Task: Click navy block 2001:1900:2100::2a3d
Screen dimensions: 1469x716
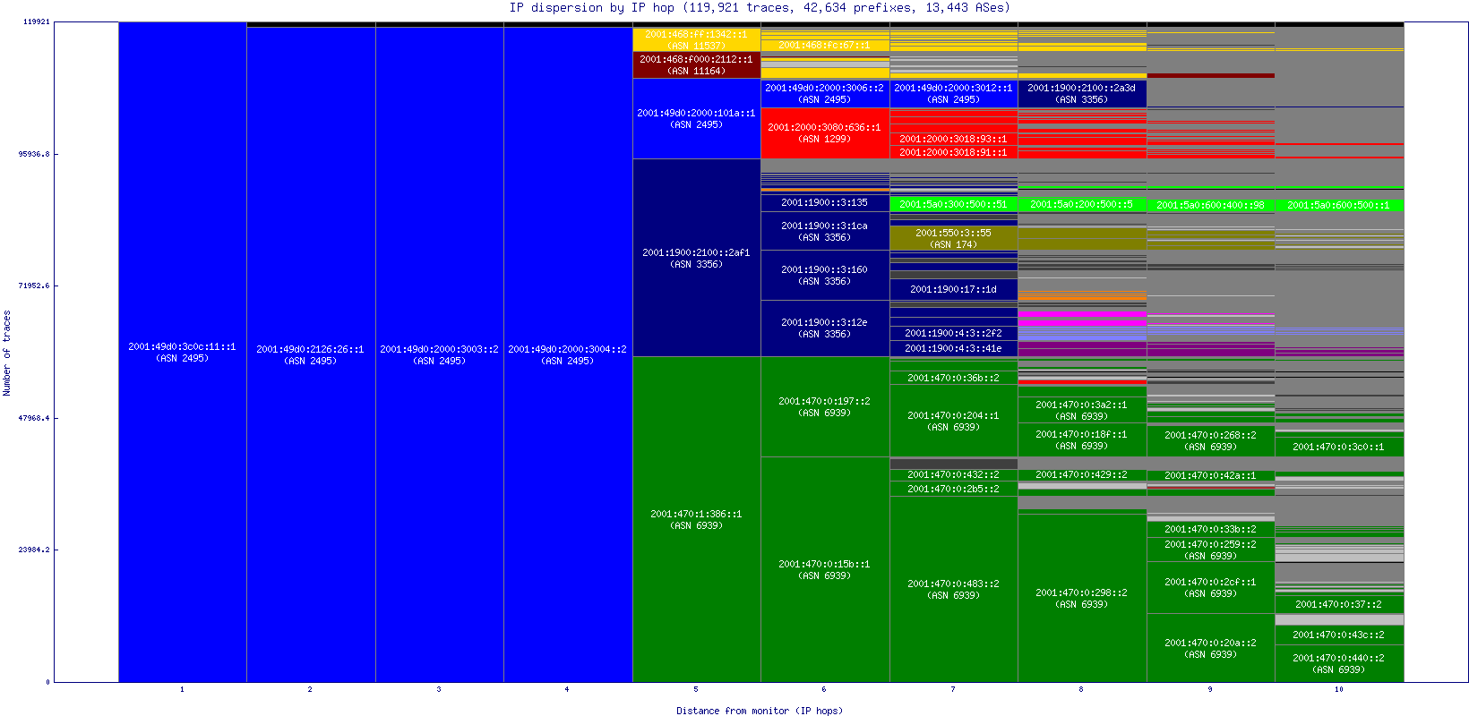Action: click(x=1082, y=93)
